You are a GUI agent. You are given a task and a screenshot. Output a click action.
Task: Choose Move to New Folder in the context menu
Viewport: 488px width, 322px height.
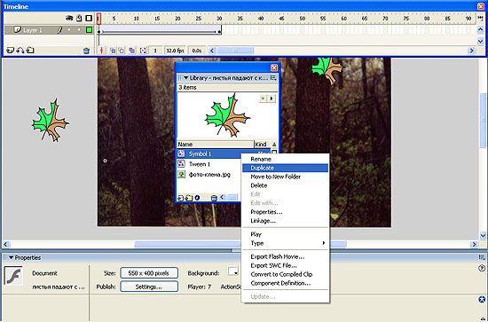(x=285, y=177)
